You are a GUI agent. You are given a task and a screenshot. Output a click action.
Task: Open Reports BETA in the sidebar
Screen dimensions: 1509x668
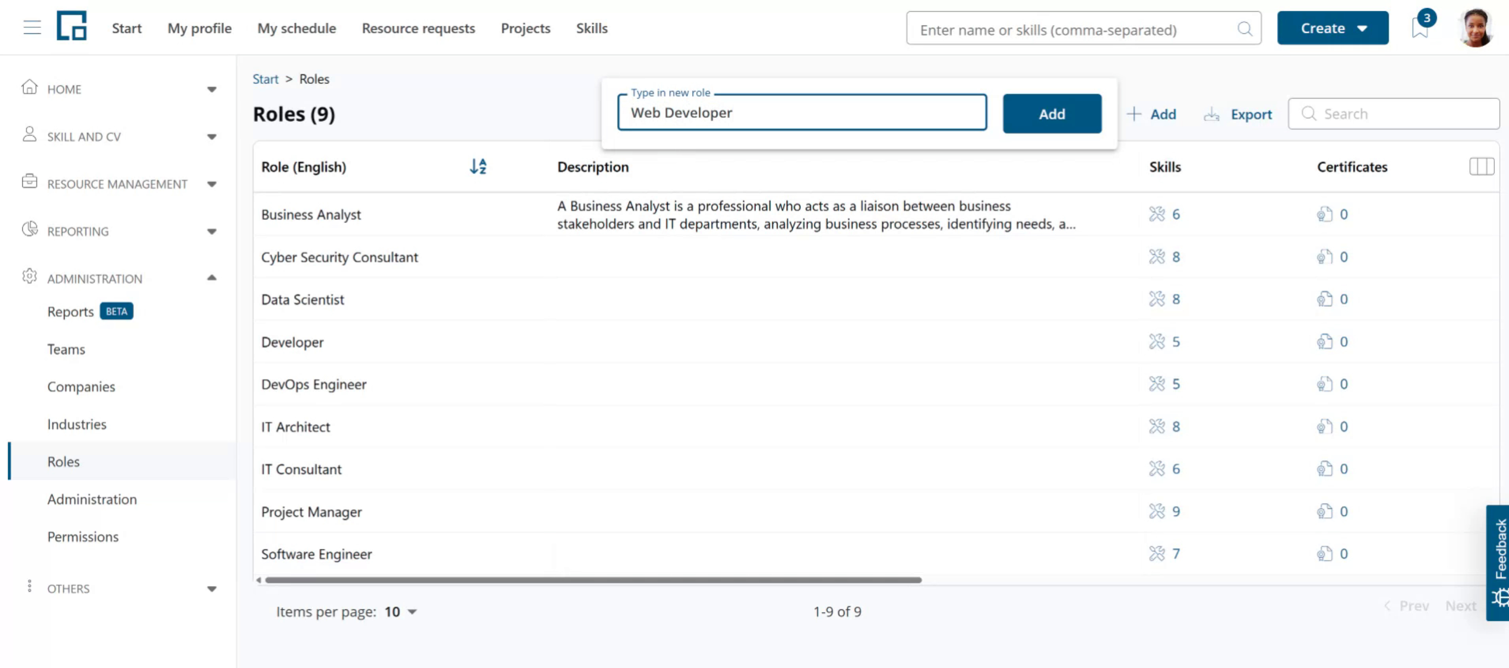click(90, 311)
